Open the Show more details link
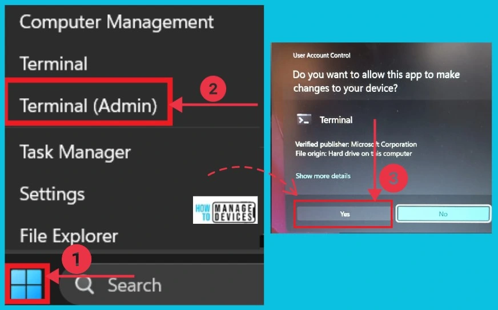Screen dimensions: 498x310 [x=323, y=176]
